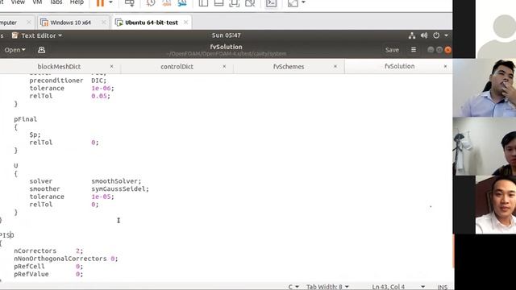Toggle the thumbnail bar layout icon
516x290 pixels.
pos(218,3)
